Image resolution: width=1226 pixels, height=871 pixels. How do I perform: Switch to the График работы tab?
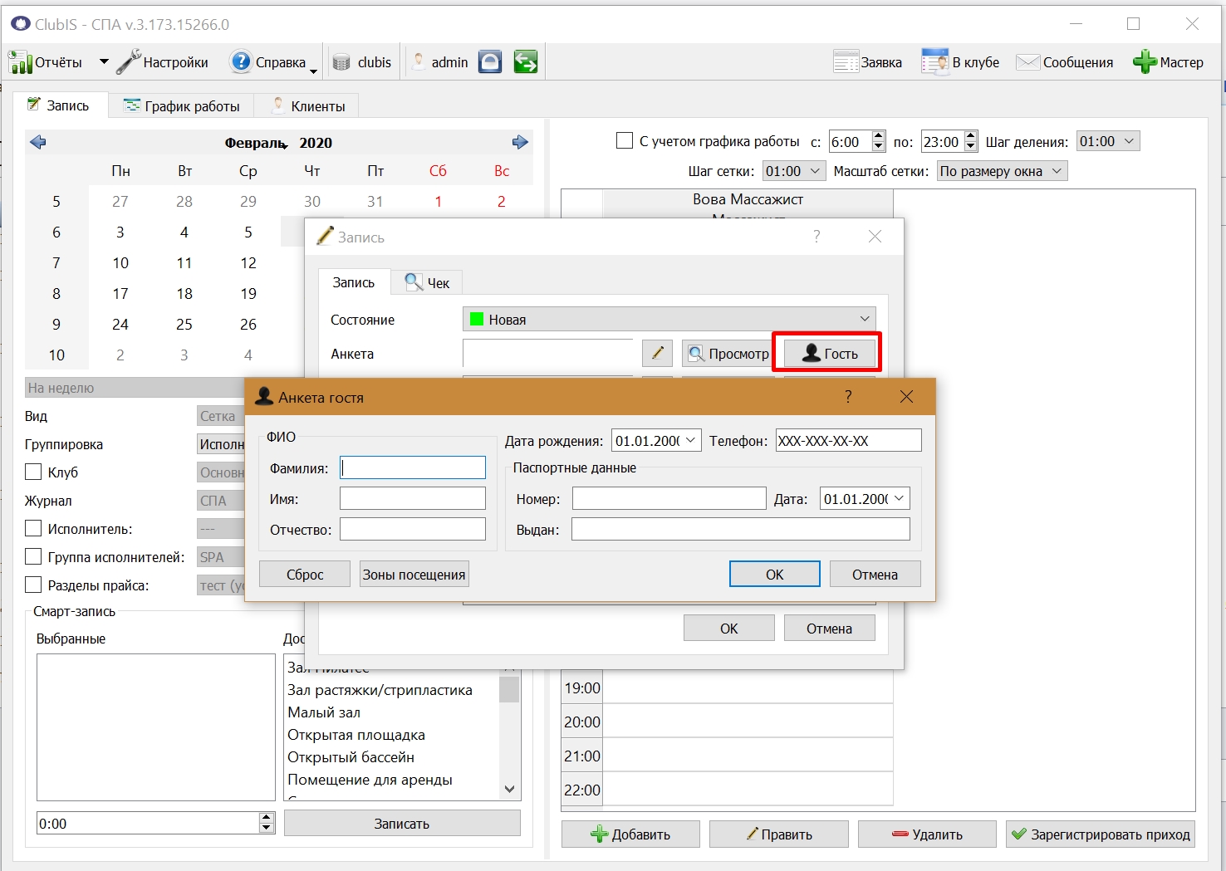coord(181,106)
